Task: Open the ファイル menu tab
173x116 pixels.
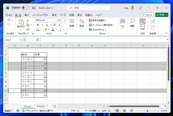Action: click(9, 15)
